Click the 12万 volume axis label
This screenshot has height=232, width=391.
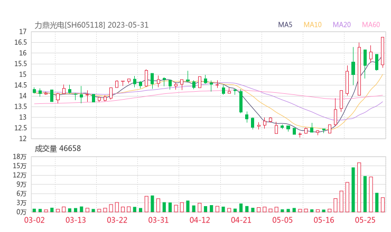pos(20,175)
